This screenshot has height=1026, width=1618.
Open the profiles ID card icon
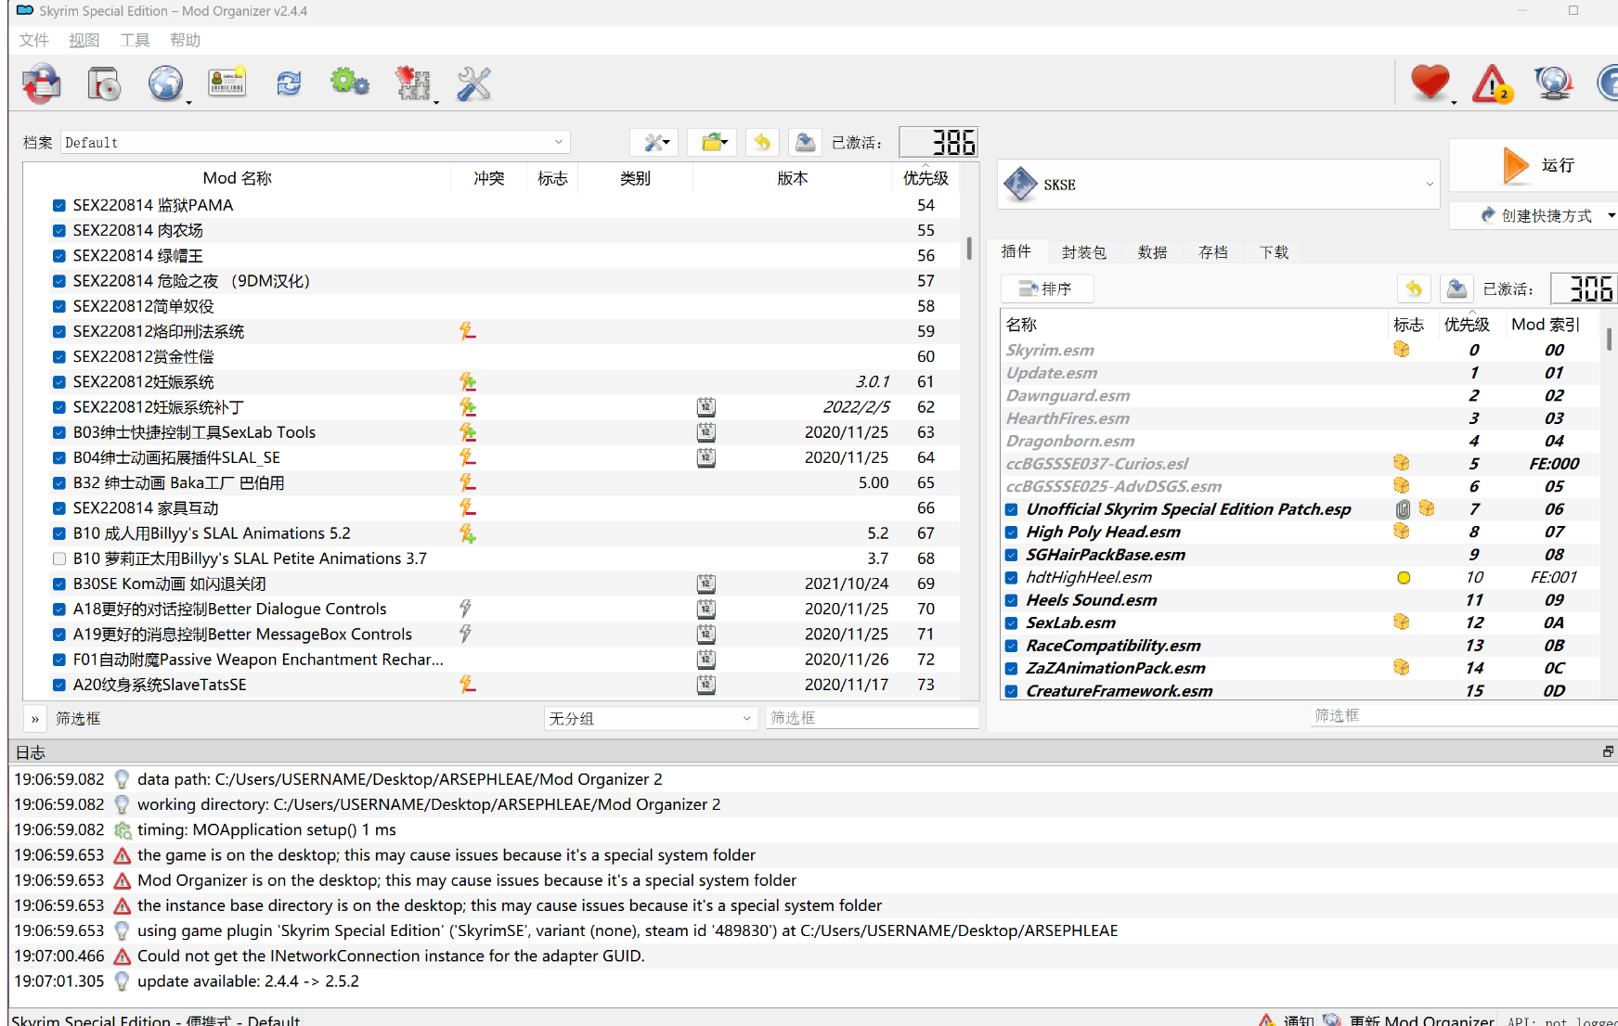coord(227,83)
